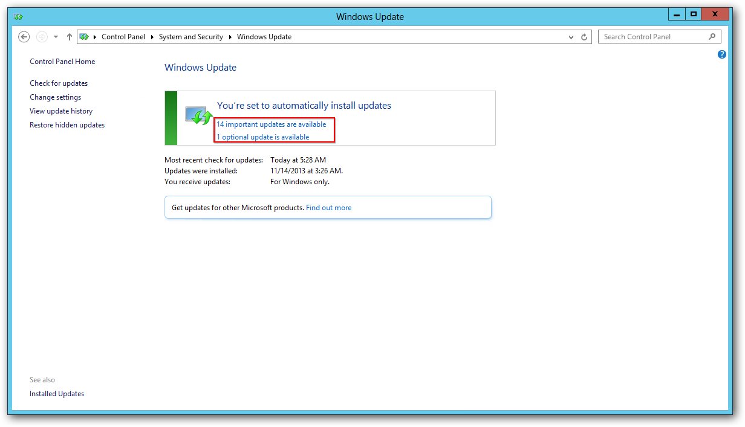This screenshot has width=745, height=427.
Task: Click Windows Update breadcrumb segment
Action: (264, 37)
